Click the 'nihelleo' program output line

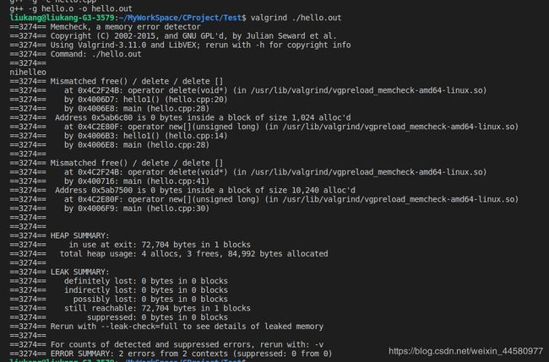(28, 72)
